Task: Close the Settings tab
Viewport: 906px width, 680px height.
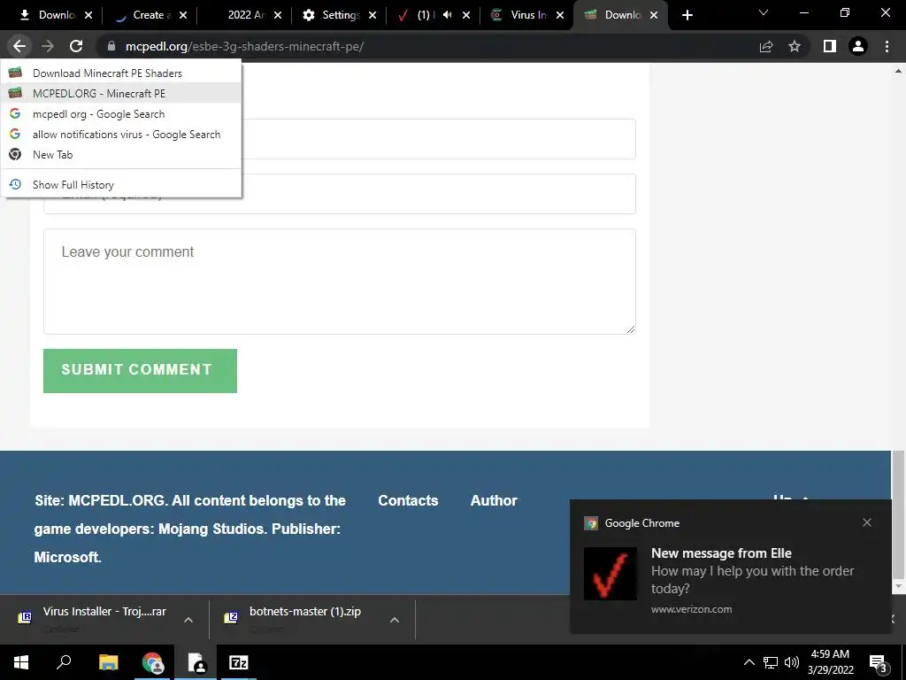Action: click(x=372, y=15)
